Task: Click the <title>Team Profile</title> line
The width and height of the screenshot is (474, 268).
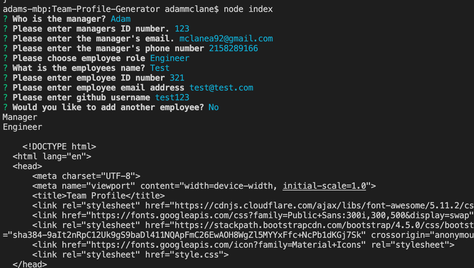Action: pyautogui.click(x=99, y=196)
